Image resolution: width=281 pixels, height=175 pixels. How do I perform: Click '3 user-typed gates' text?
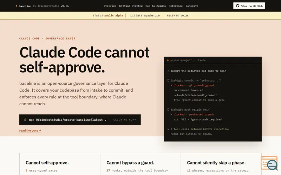coord(41,170)
